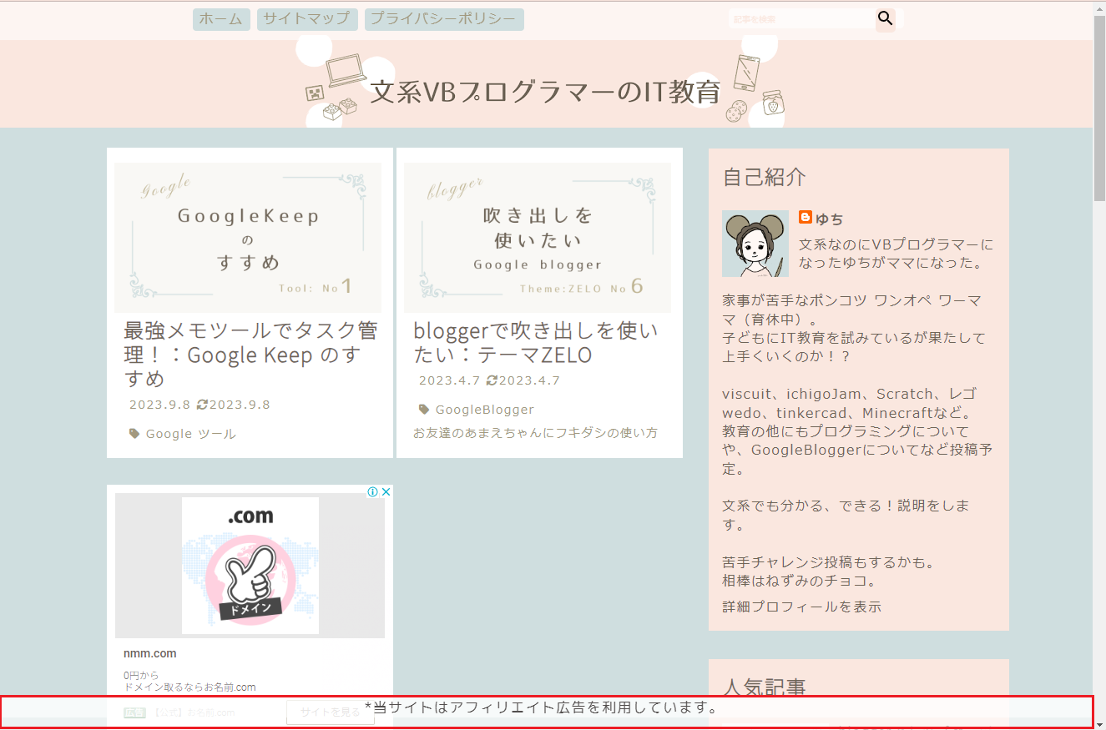Click 詳細プロフィールを表示 link

pyautogui.click(x=801, y=607)
